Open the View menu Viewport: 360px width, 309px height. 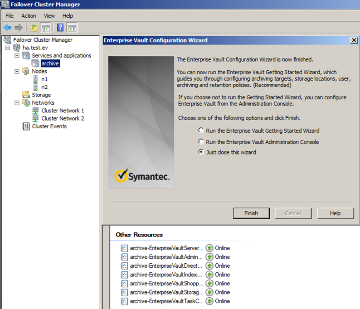click(49, 15)
